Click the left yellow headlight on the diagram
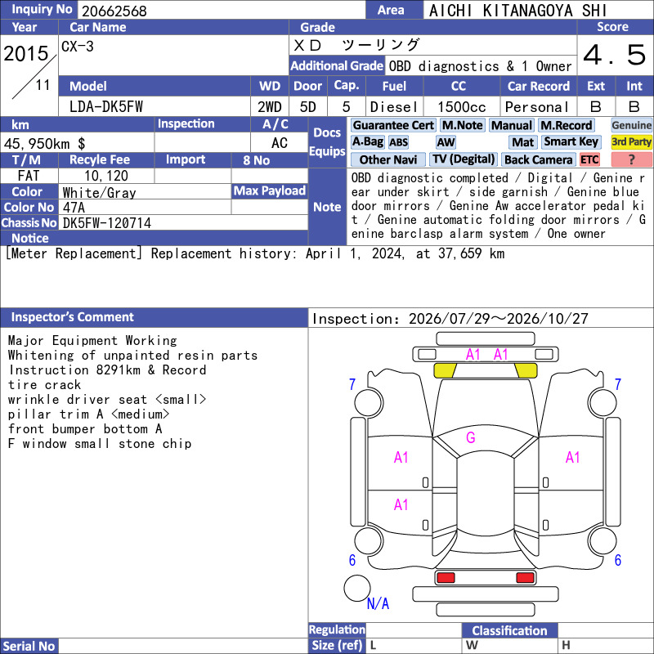 click(445, 371)
